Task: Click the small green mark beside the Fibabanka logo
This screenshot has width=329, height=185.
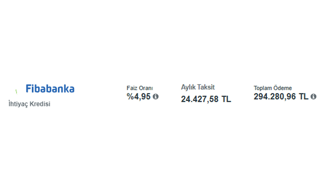Action: tap(16, 91)
